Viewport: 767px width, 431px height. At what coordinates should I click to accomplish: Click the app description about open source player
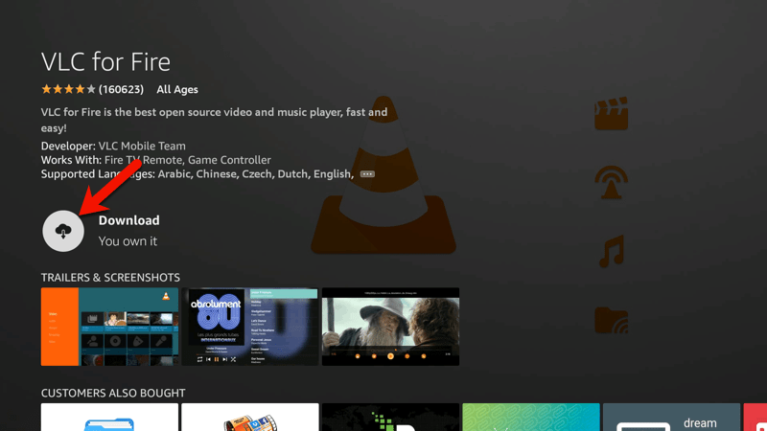click(214, 121)
